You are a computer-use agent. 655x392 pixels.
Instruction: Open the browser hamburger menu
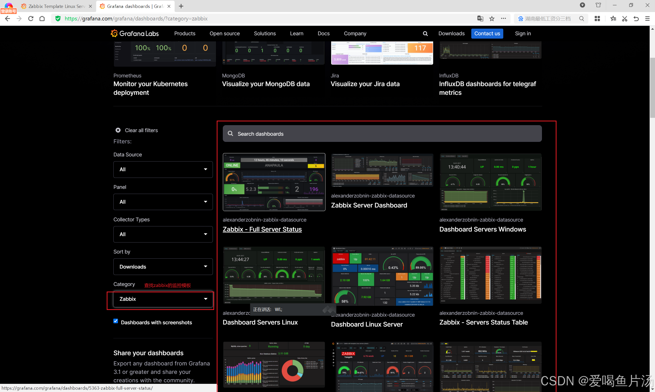coord(647,18)
